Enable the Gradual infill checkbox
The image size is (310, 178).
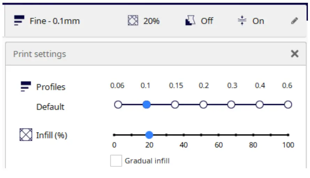[116, 161]
